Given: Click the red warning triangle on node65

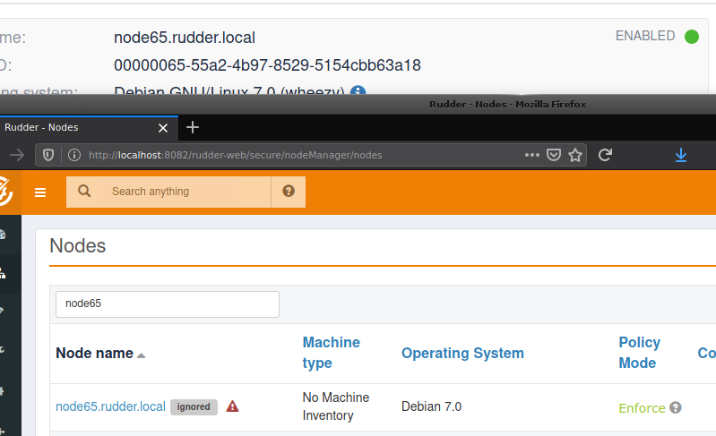Looking at the screenshot, I should coord(232,406).
